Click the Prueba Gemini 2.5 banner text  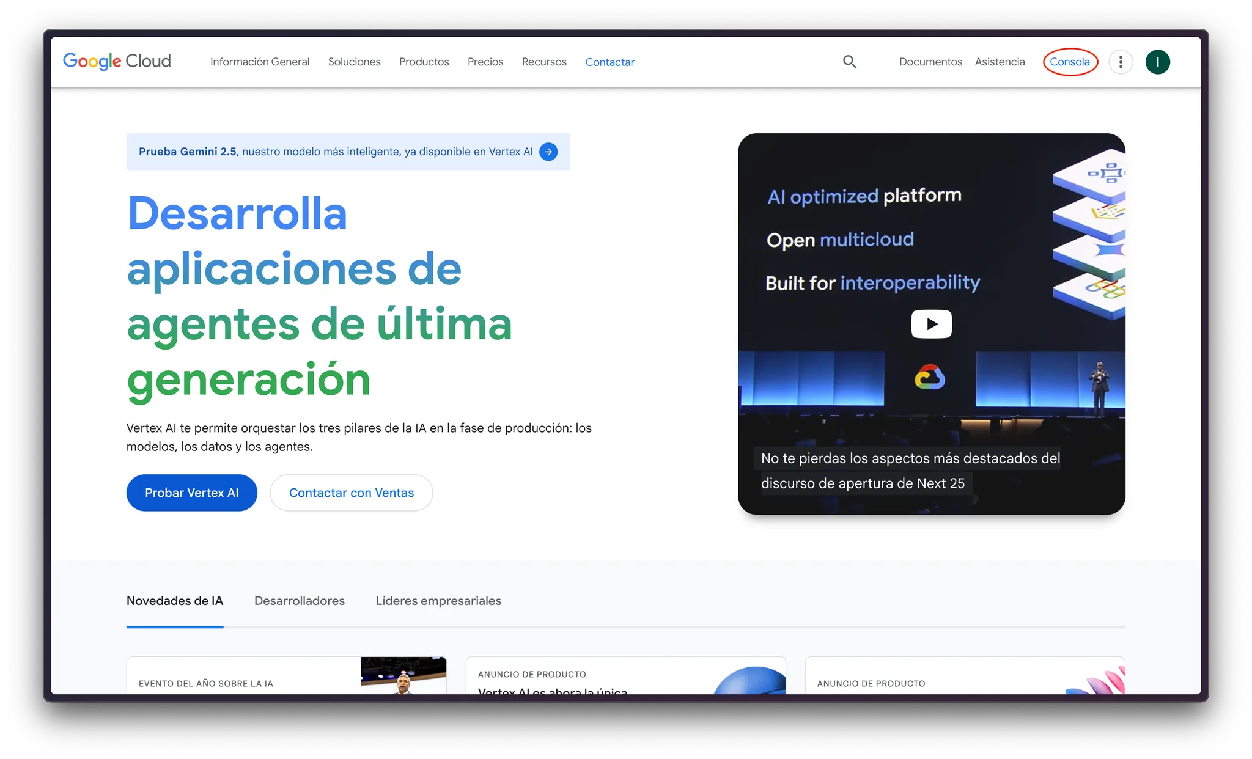[336, 152]
